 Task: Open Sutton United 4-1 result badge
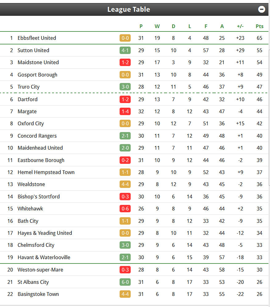125,50
